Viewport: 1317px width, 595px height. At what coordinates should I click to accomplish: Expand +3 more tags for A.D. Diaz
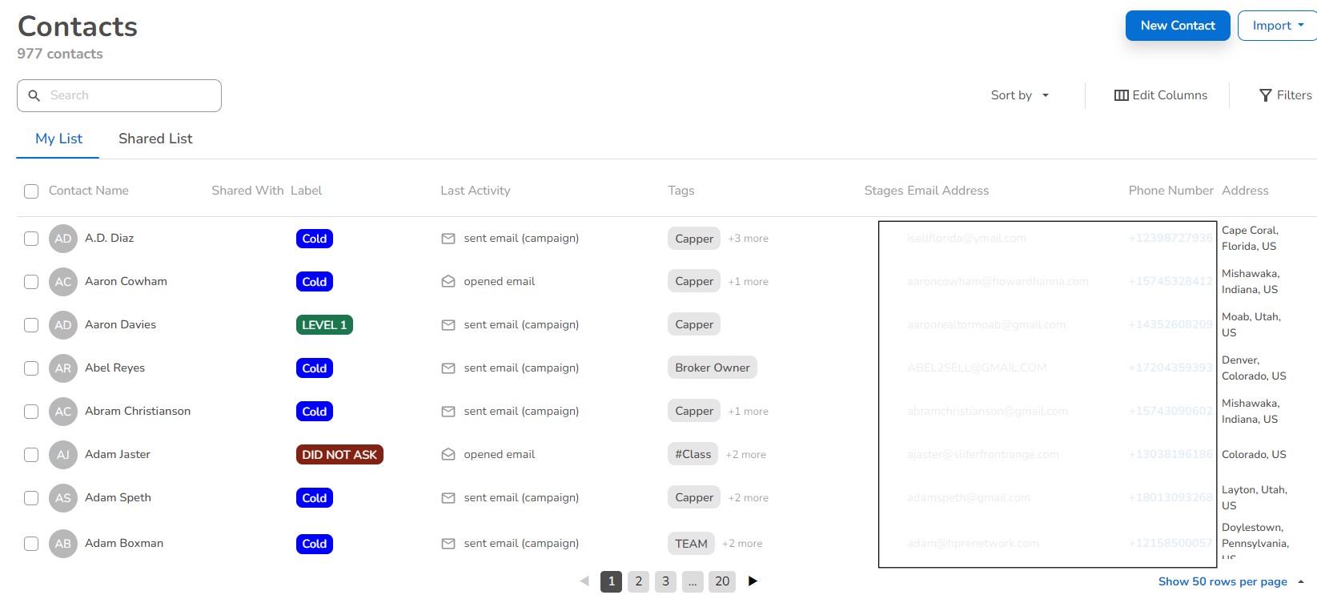tap(748, 239)
